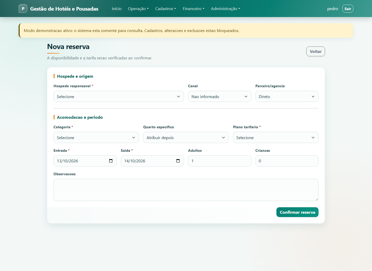Open the Parceiro/agencia dropdown
Viewport: 372px width, 271px height.
coord(287,97)
